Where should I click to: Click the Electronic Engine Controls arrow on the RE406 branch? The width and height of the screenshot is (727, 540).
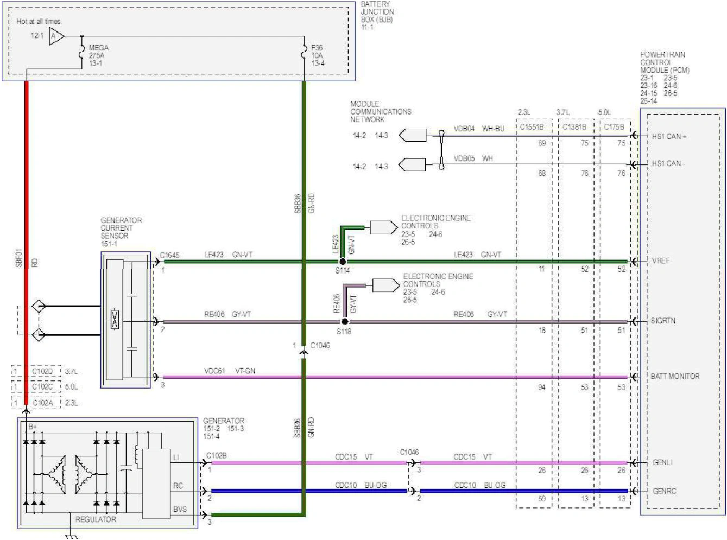pyautogui.click(x=386, y=285)
